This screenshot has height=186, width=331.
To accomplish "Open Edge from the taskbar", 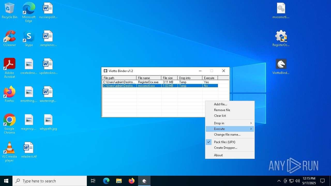I will pyautogui.click(x=106, y=181).
